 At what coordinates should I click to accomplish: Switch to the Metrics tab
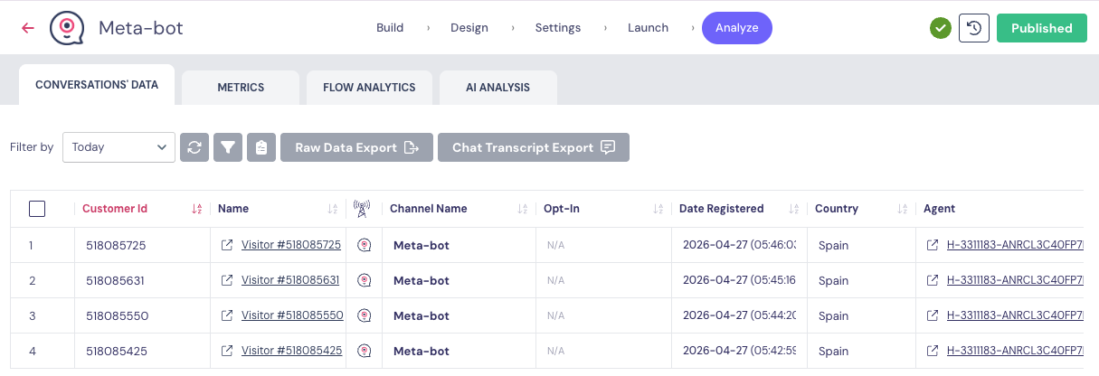(241, 88)
